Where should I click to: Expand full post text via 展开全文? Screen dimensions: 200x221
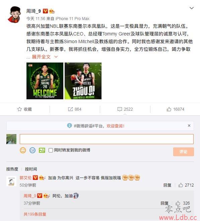41,57
